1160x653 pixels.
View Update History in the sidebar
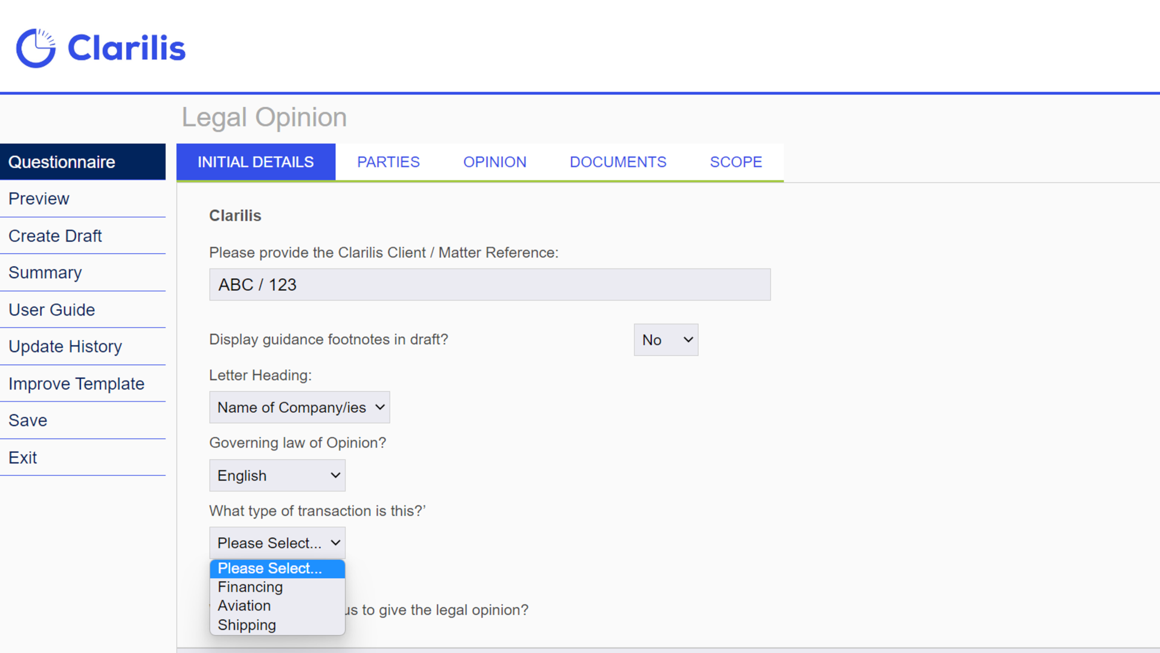point(83,346)
